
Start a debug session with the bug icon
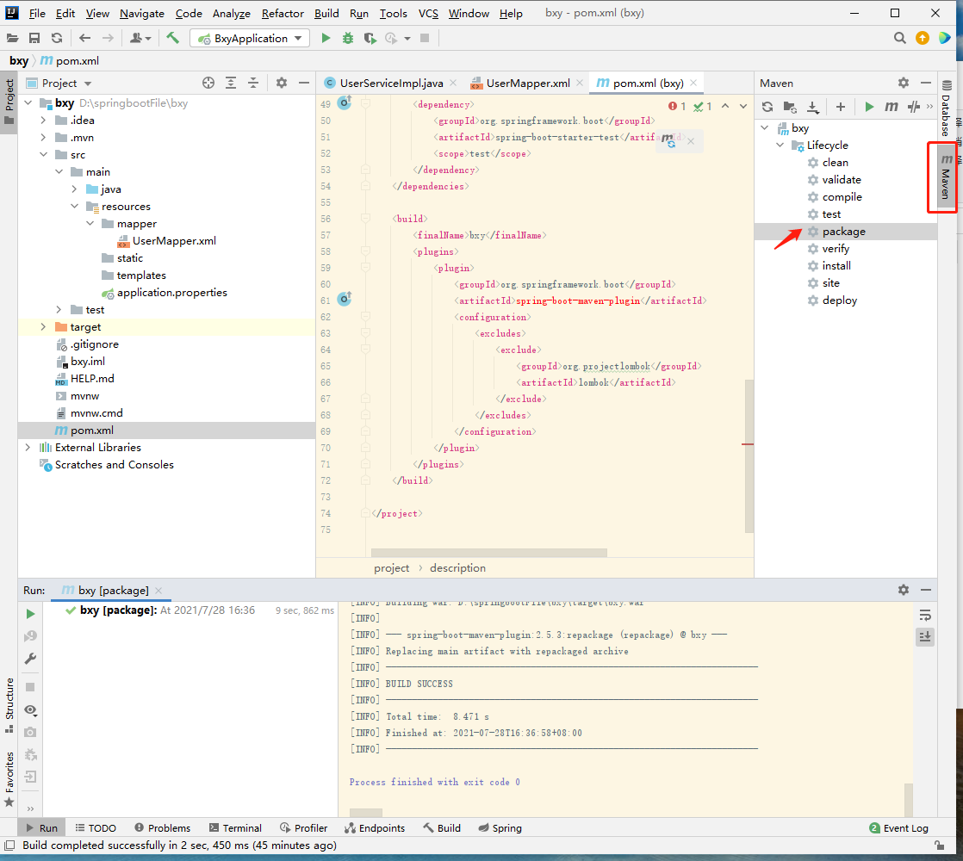point(347,38)
